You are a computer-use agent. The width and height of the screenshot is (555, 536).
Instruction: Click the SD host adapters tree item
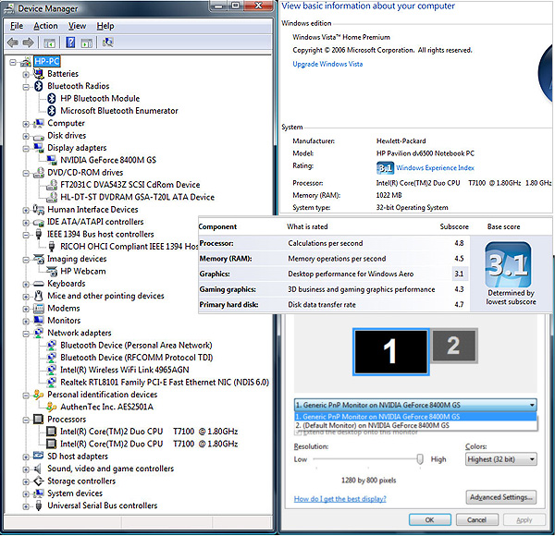78,457
